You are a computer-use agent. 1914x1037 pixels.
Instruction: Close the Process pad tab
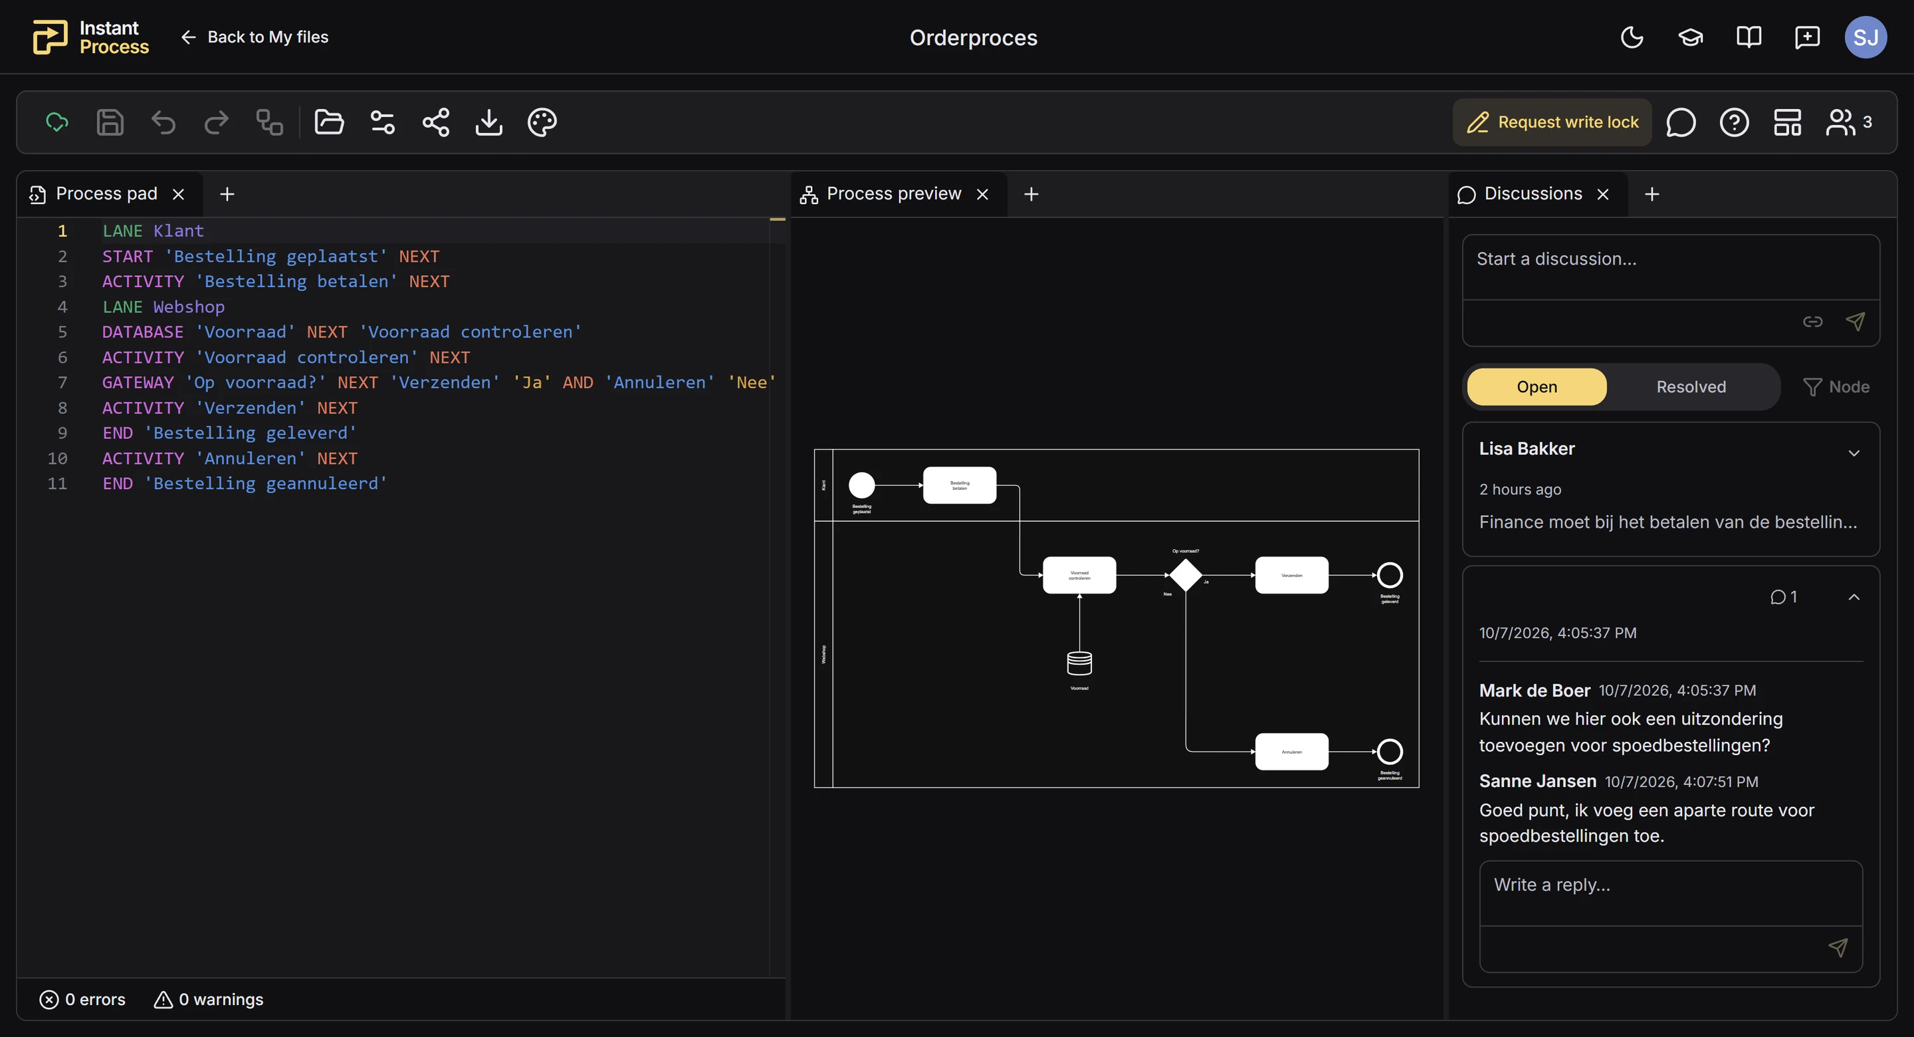[x=178, y=194]
